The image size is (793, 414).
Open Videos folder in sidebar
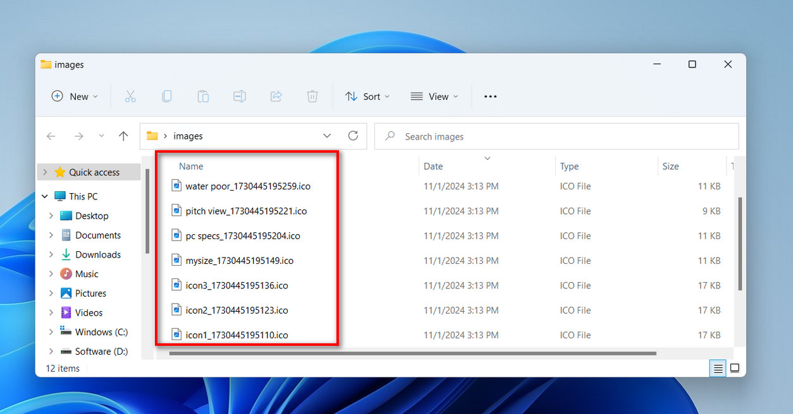[89, 312]
